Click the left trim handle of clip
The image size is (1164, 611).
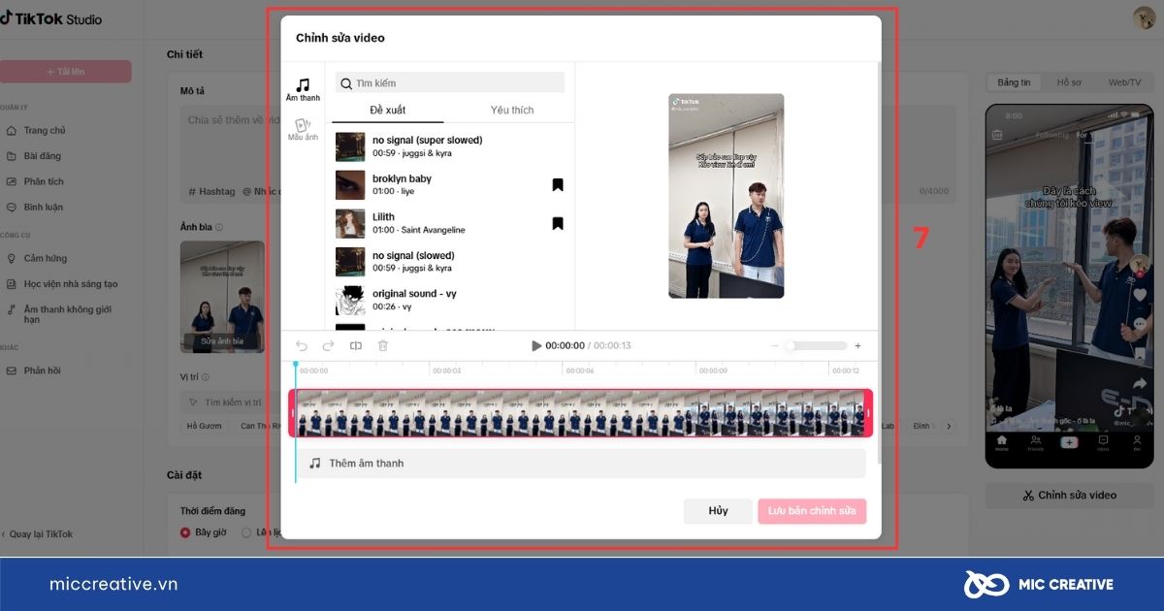(x=292, y=413)
